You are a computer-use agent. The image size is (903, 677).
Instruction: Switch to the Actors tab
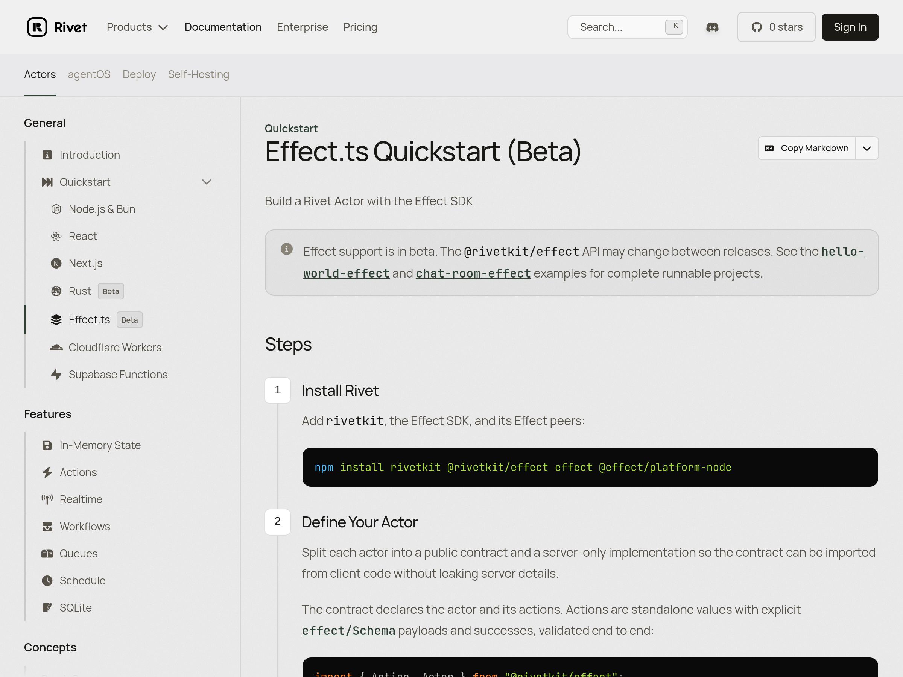[x=40, y=75]
